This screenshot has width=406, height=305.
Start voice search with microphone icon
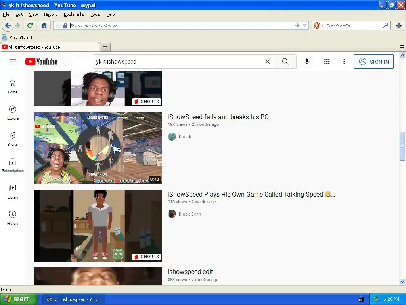(x=306, y=62)
